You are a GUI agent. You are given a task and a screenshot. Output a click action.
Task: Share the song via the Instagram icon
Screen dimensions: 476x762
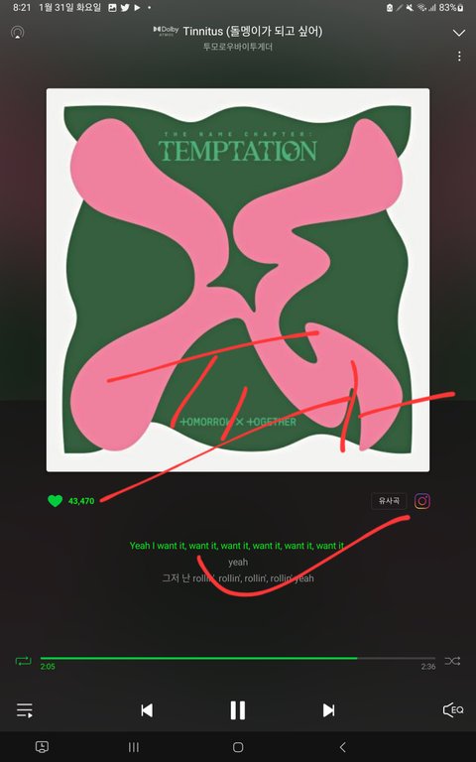tap(422, 501)
